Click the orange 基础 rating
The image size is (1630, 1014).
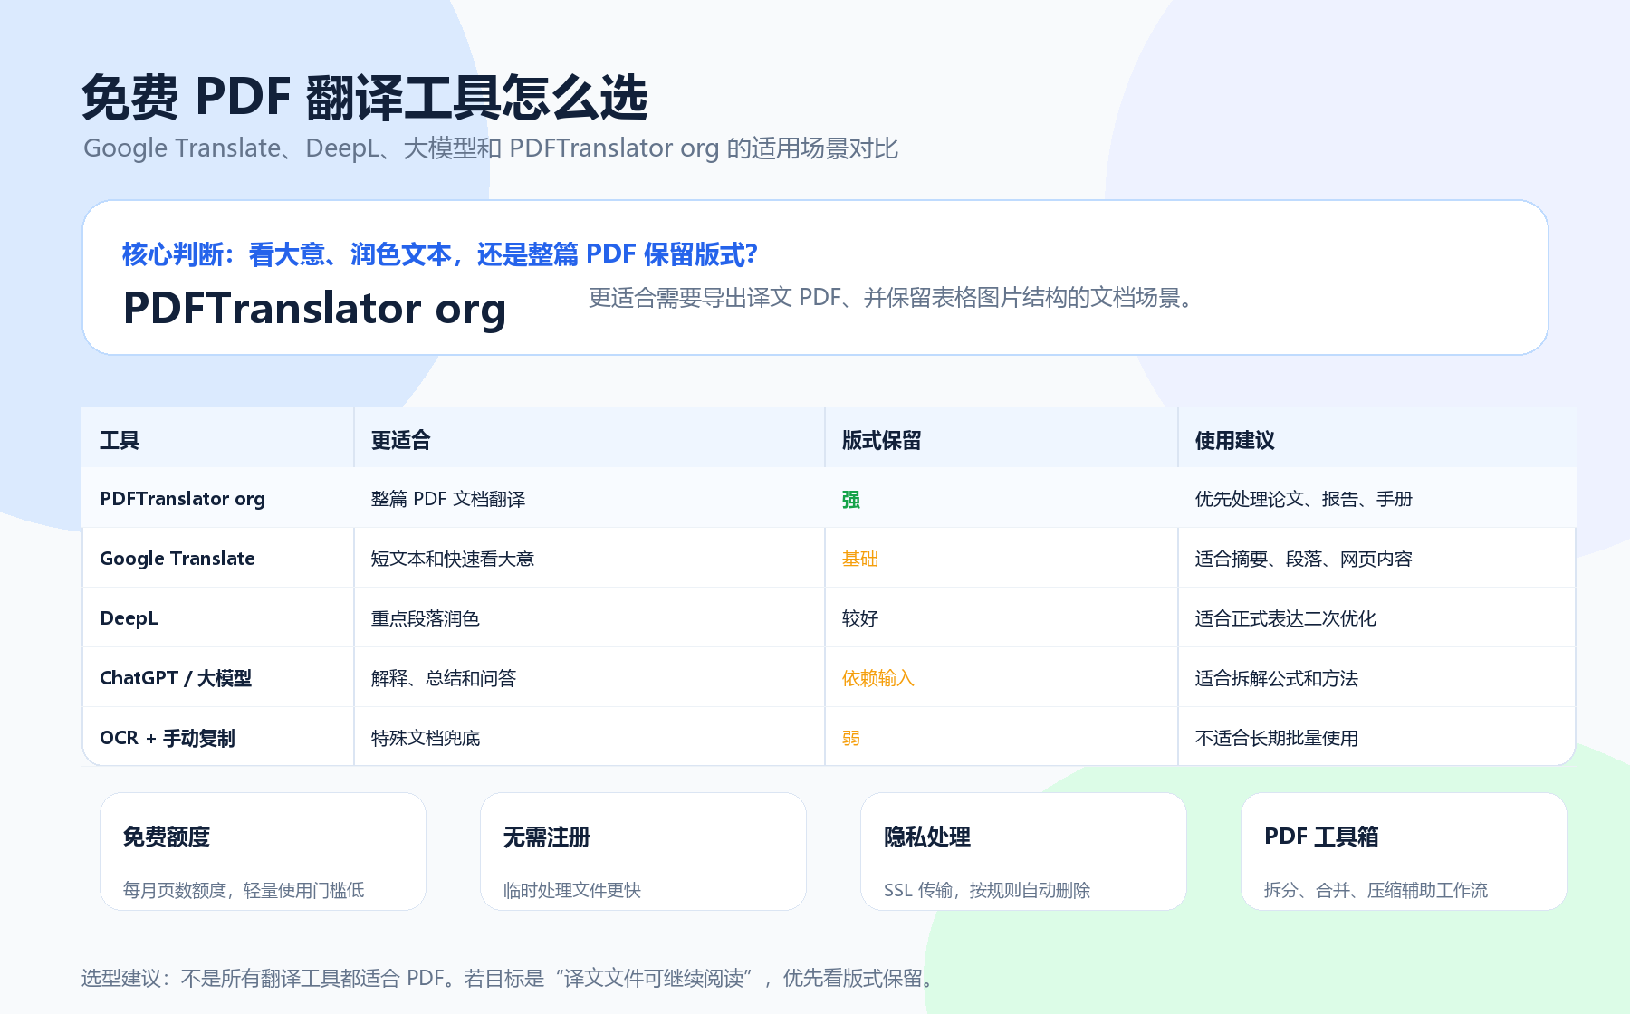pos(860,559)
